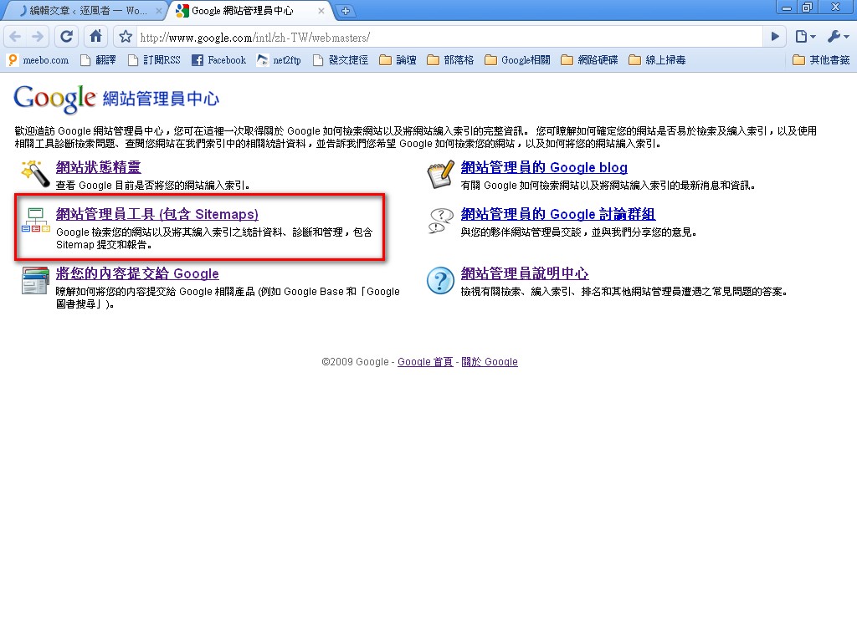857x617 pixels.
Task: Open 網站管理員的 Google blog link
Action: [544, 167]
